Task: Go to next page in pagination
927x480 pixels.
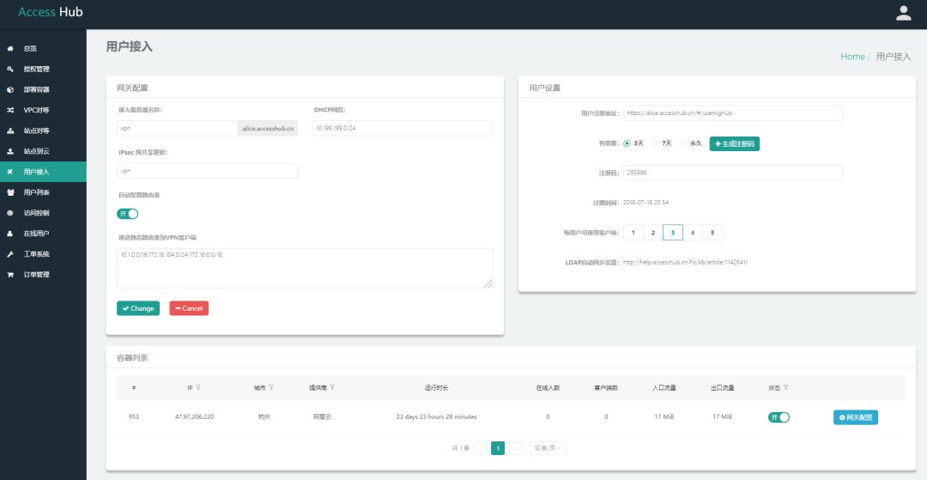Action: [x=516, y=449]
